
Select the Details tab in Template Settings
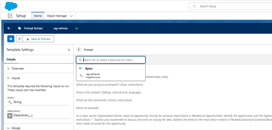[11, 59]
